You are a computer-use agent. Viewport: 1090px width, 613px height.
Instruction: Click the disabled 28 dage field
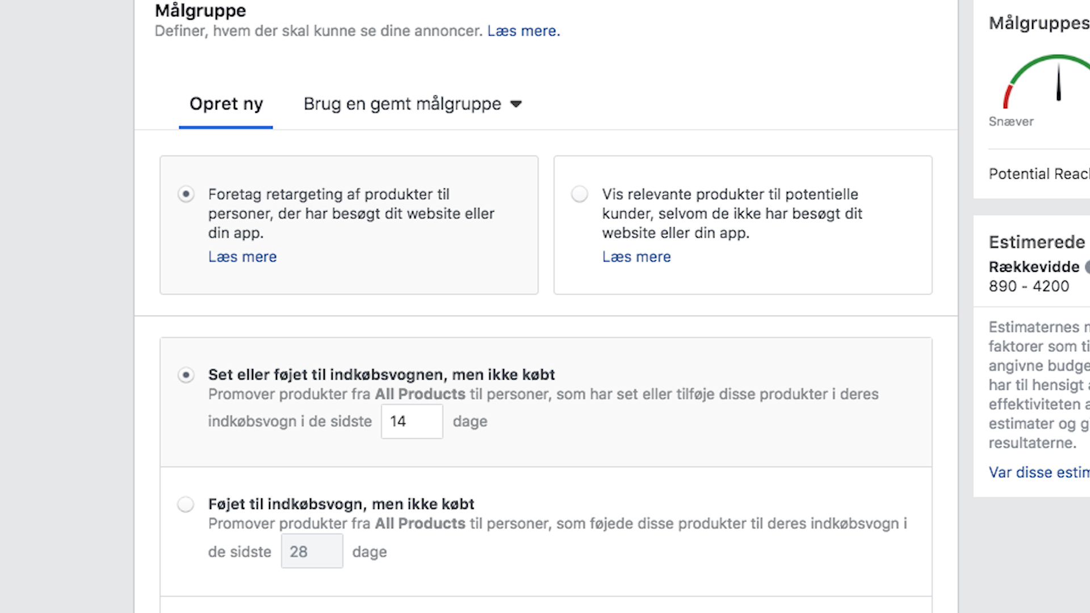click(x=312, y=551)
